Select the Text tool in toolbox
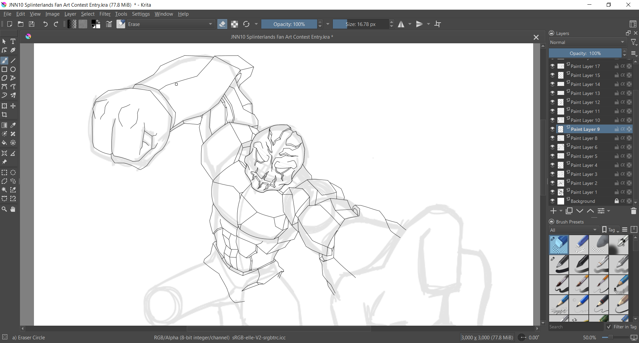Viewport: 639px width, 343px height. point(13,42)
